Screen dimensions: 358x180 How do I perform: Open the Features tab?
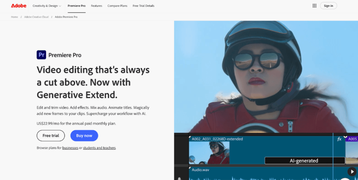pos(96,6)
